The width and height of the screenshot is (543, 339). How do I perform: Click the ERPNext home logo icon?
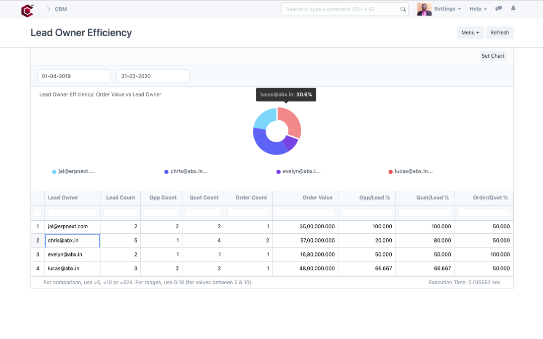[27, 10]
